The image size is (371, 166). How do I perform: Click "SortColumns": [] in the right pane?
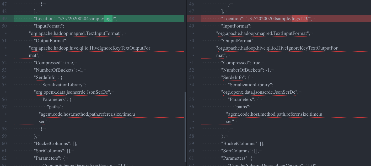[240, 151]
